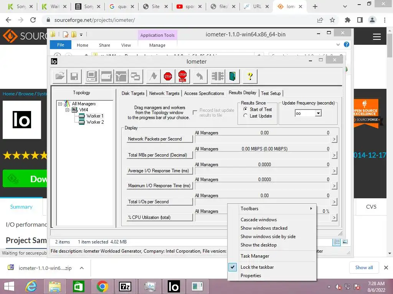Click the Stop All tests icon

point(182,76)
